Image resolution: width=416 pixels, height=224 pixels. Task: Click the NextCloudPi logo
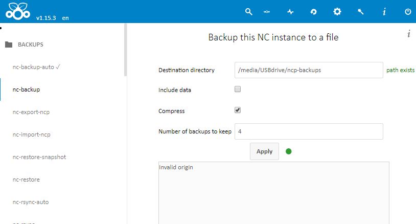coord(18,11)
